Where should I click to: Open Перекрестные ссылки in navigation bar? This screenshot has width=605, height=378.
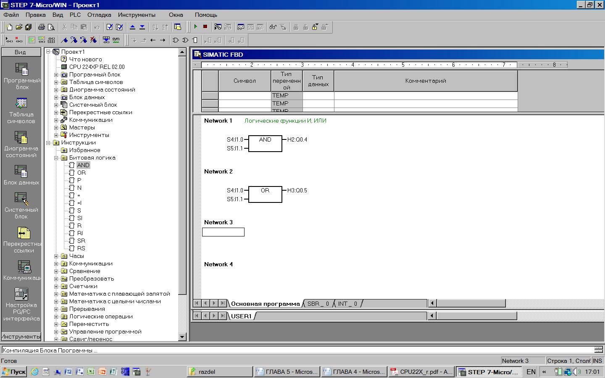[x=21, y=239]
